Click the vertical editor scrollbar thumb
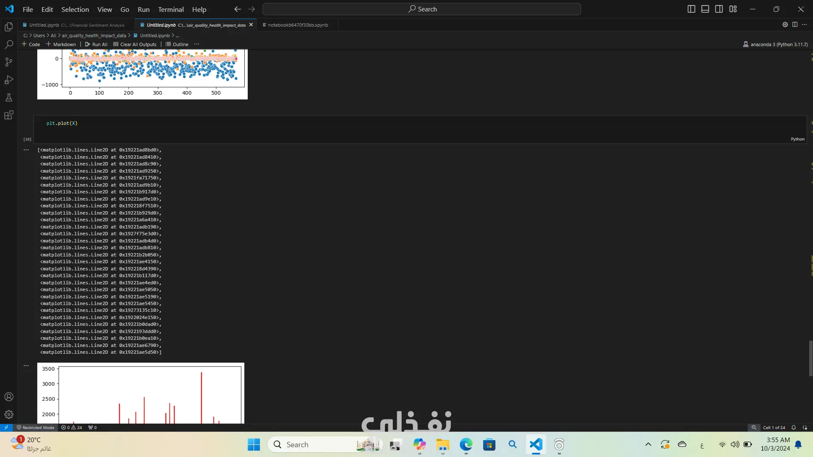Image resolution: width=813 pixels, height=457 pixels. 810,358
